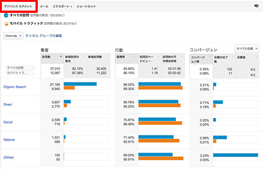Click the 0.99% Referral conversion value
The width and height of the screenshot is (263, 169).
[204, 138]
